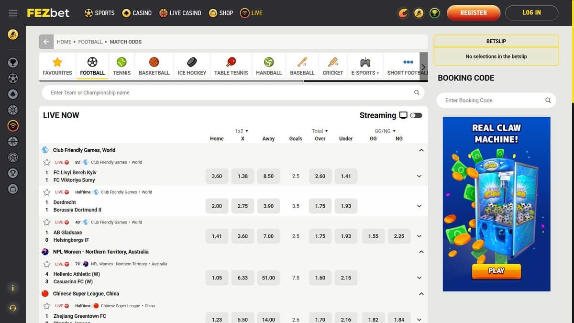Toggle the Streaming switch
Viewport: 574px width, 323px height.
tap(416, 115)
